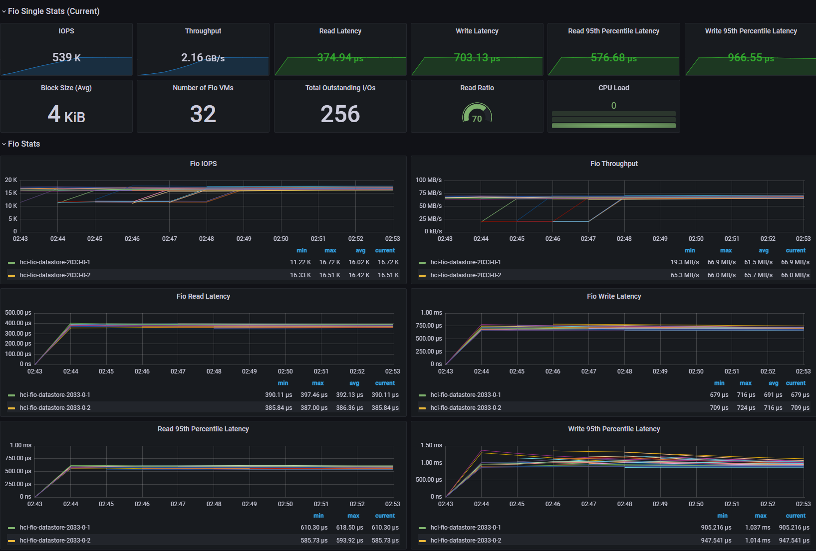Image resolution: width=816 pixels, height=551 pixels.
Task: Open the Fio Read Latency graph title menu
Action: tap(204, 296)
